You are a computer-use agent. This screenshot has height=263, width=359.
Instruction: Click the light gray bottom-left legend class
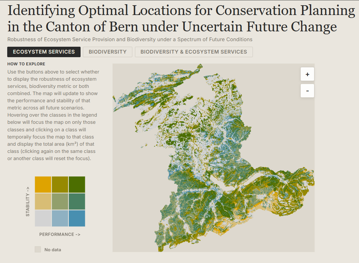tap(43, 218)
